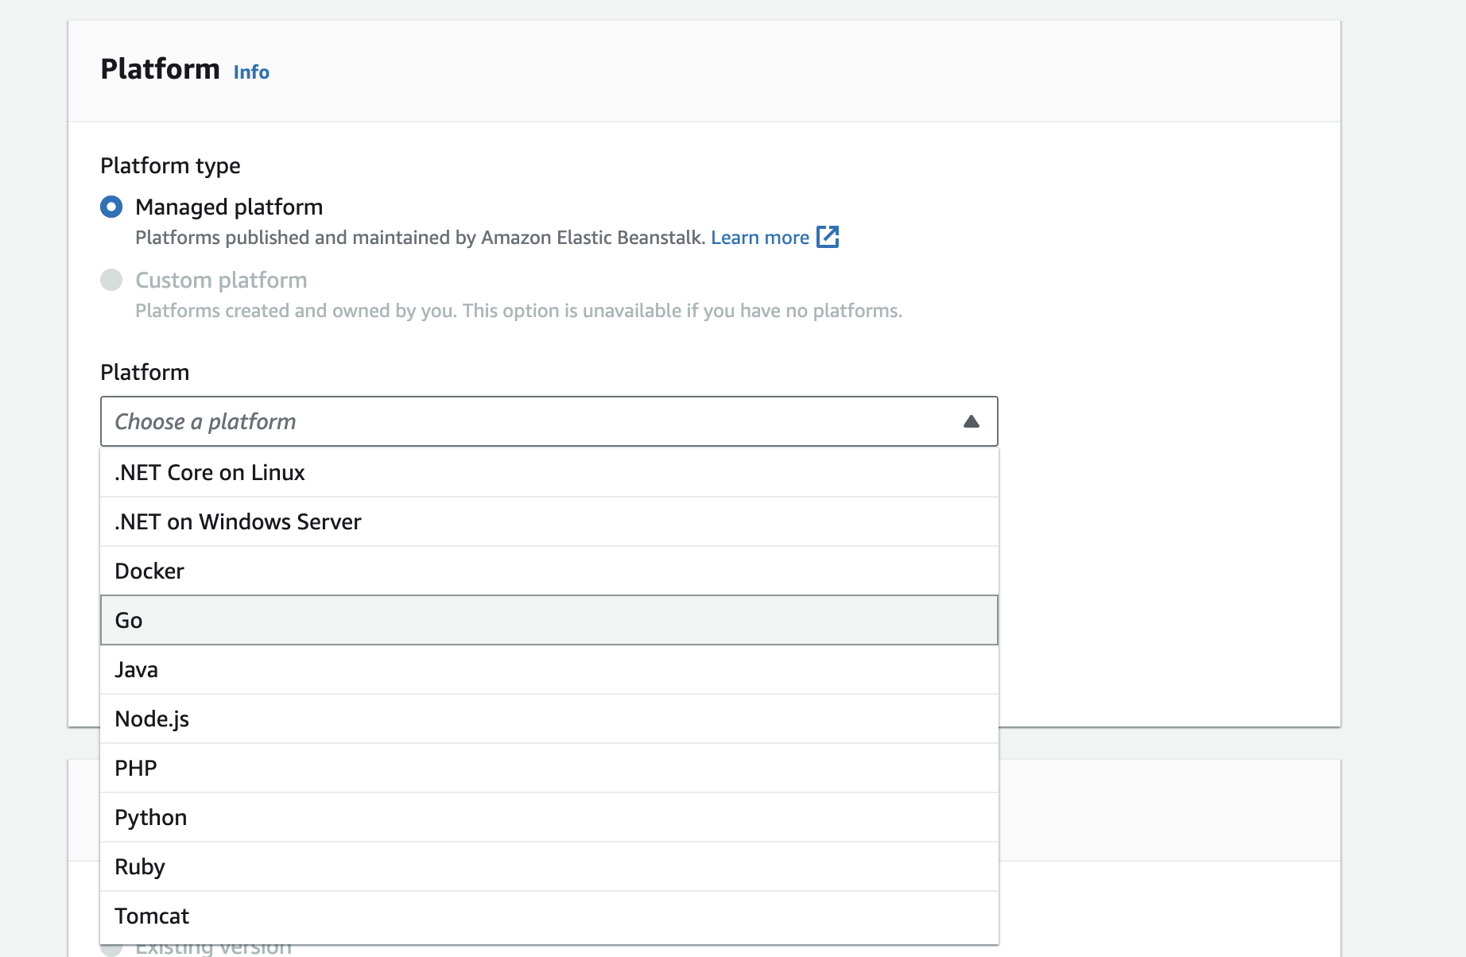Image resolution: width=1466 pixels, height=957 pixels.
Task: Select the Managed platform radio button
Action: pos(111,207)
